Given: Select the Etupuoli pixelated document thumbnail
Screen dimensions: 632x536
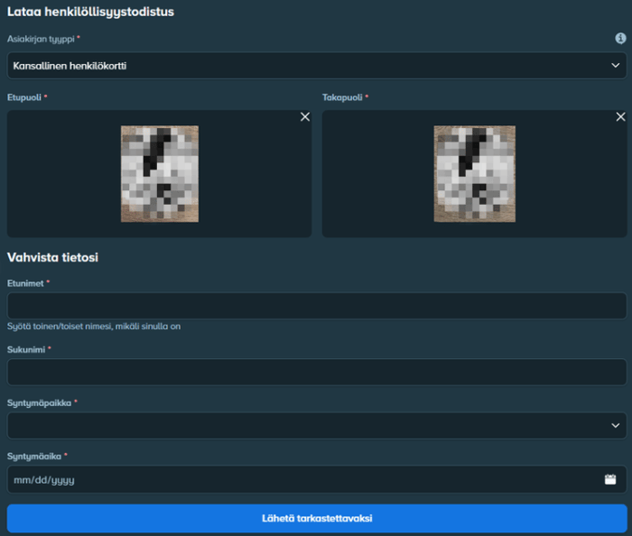Looking at the screenshot, I should tap(160, 173).
